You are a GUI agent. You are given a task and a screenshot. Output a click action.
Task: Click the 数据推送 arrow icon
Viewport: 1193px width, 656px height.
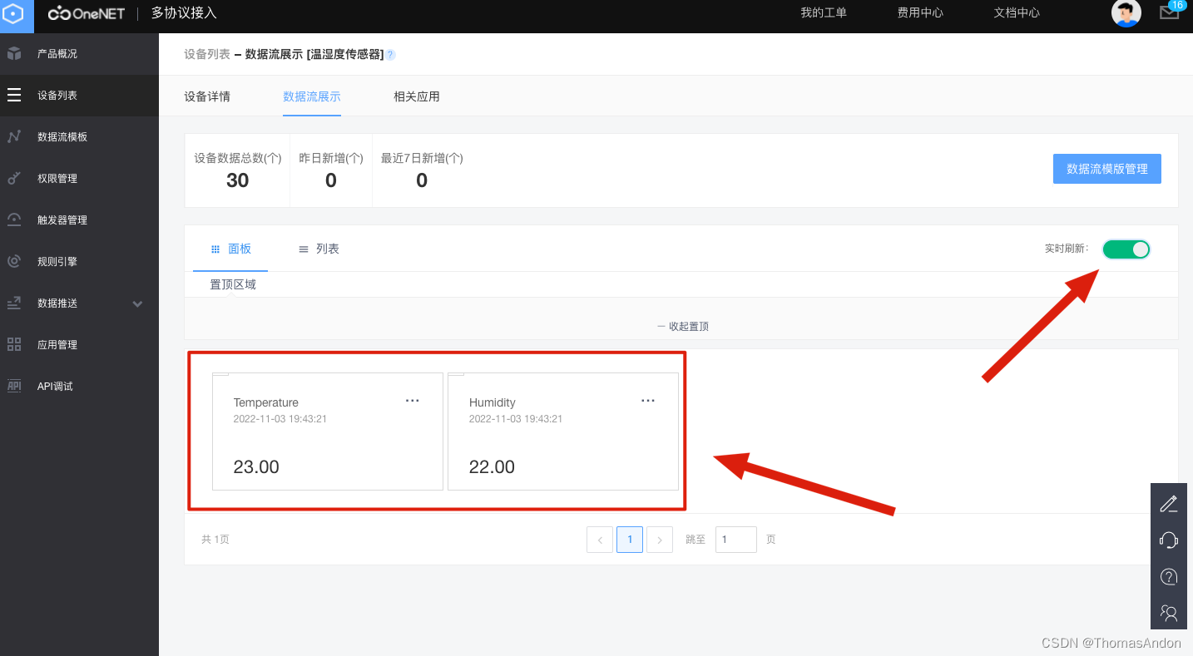14,303
